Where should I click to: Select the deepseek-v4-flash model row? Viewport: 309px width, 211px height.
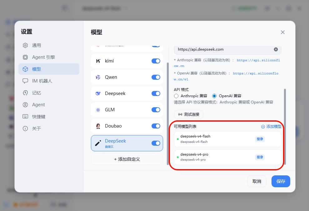pyautogui.click(x=228, y=139)
